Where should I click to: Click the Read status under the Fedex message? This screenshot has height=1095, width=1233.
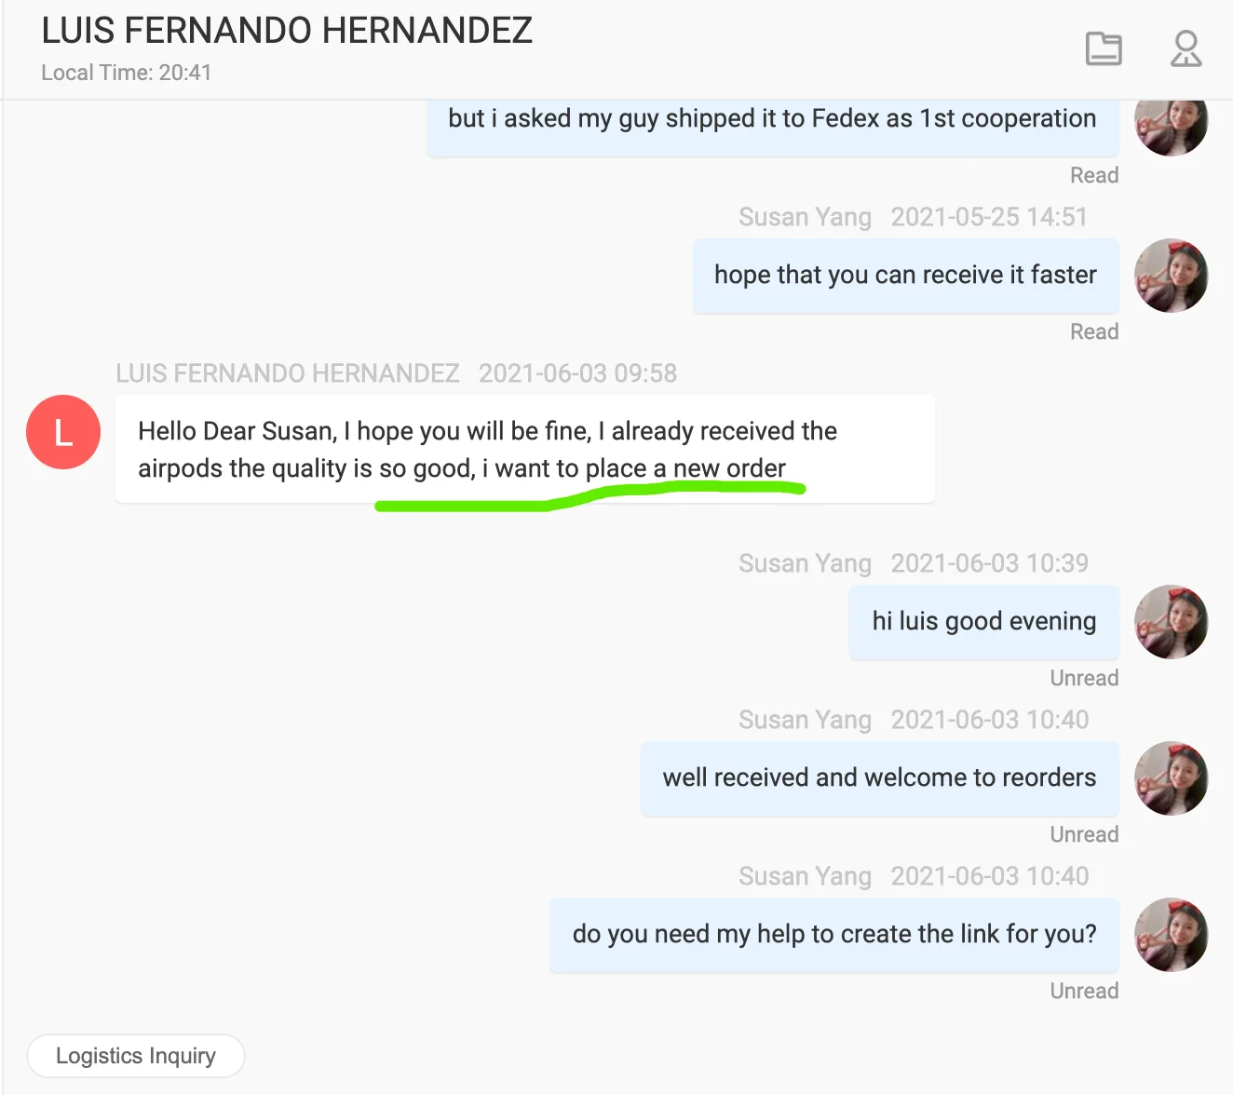(x=1094, y=175)
